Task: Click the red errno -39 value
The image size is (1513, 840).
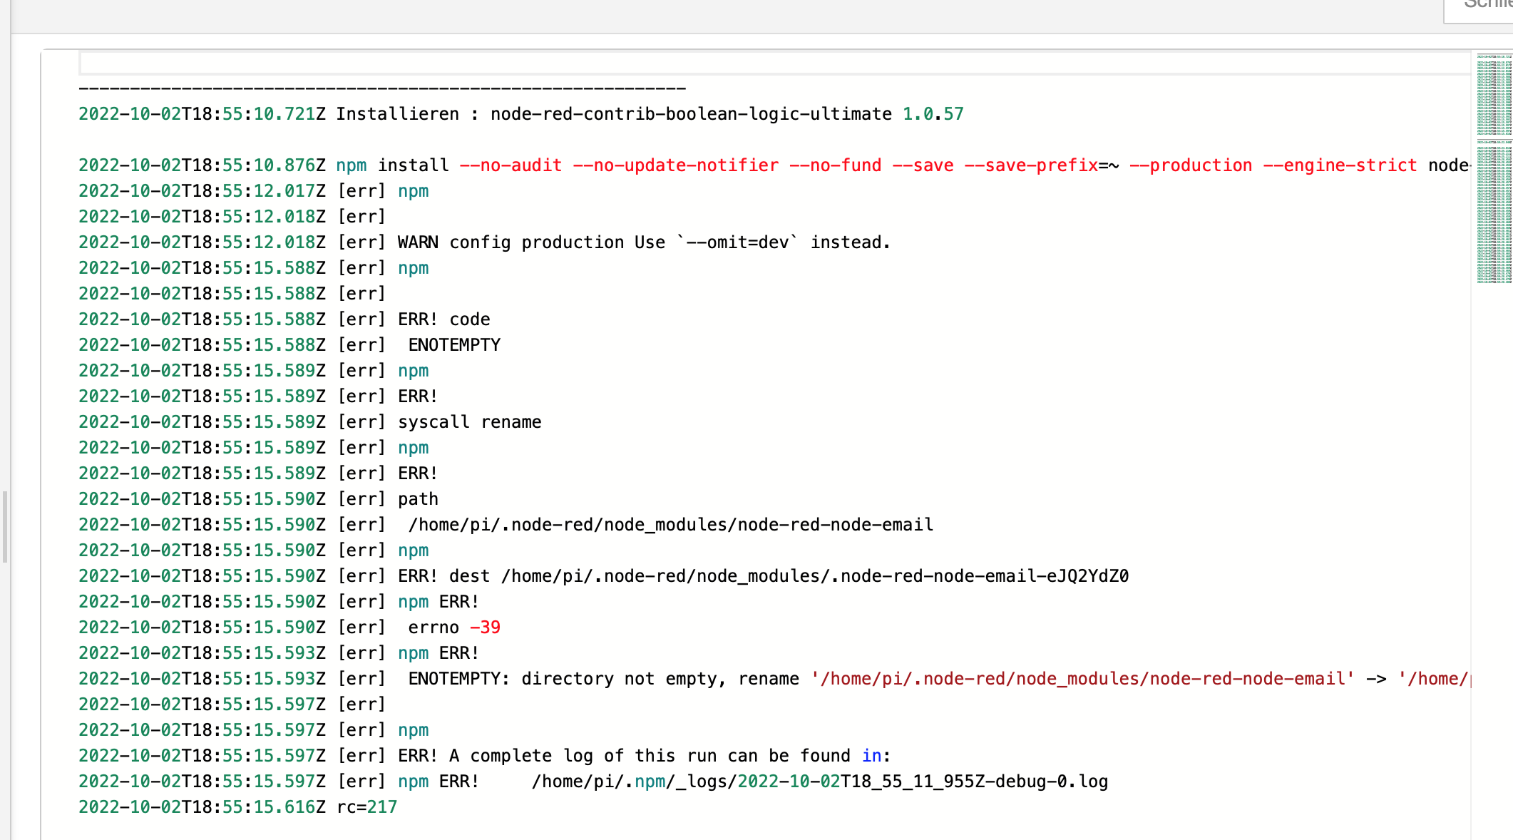Action: tap(485, 628)
